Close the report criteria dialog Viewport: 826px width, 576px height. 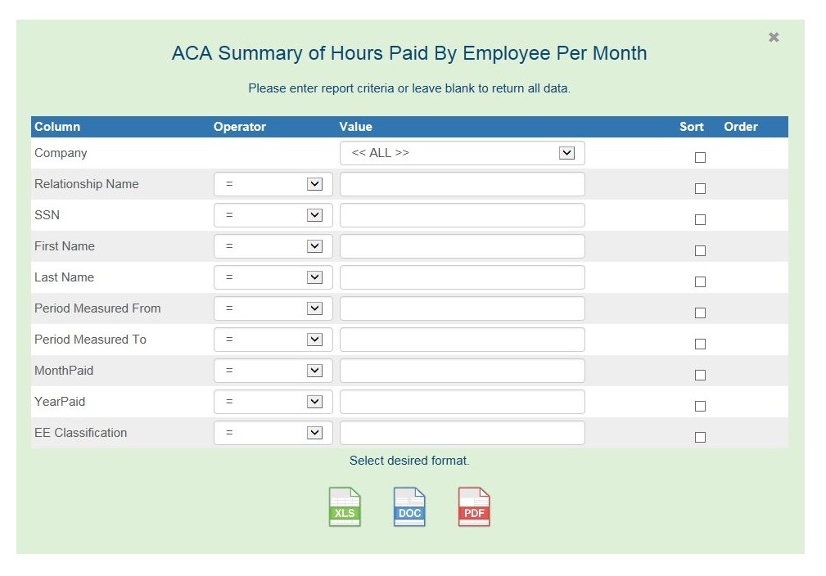(x=774, y=38)
